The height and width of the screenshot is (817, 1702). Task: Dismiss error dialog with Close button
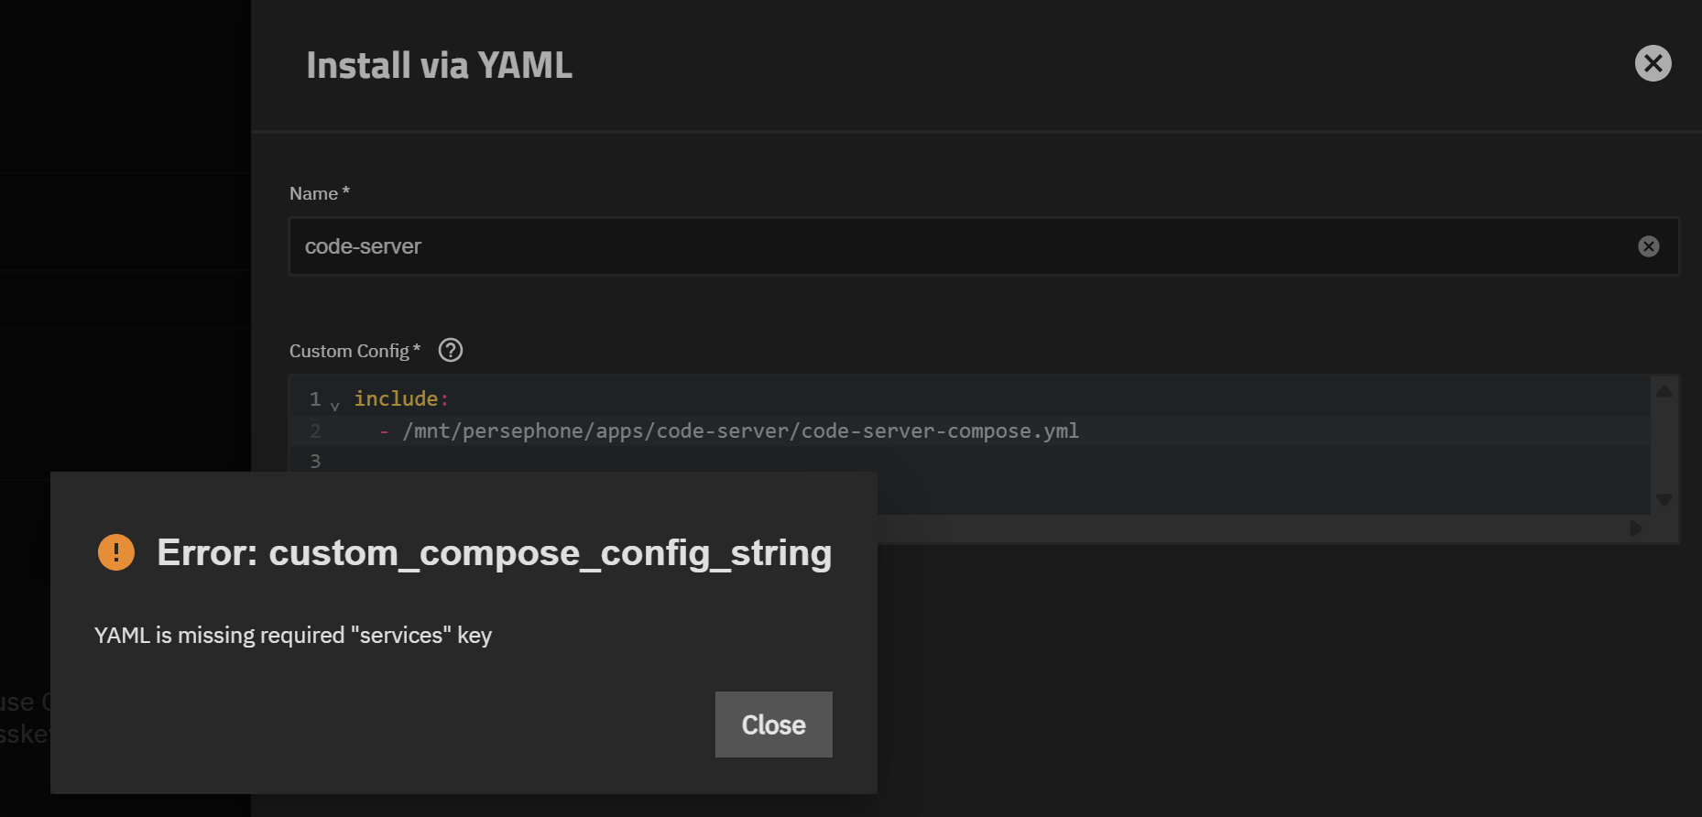point(773,724)
